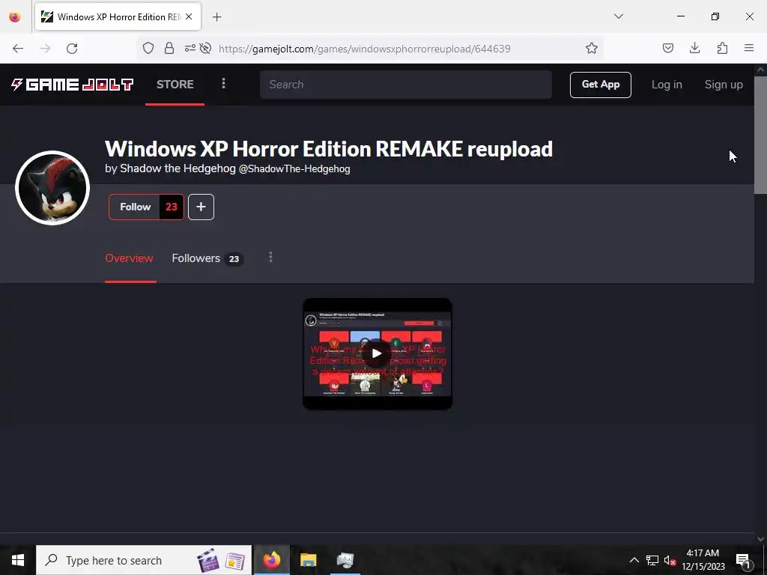Open File Explorer from the taskbar
767x575 pixels.
point(308,560)
